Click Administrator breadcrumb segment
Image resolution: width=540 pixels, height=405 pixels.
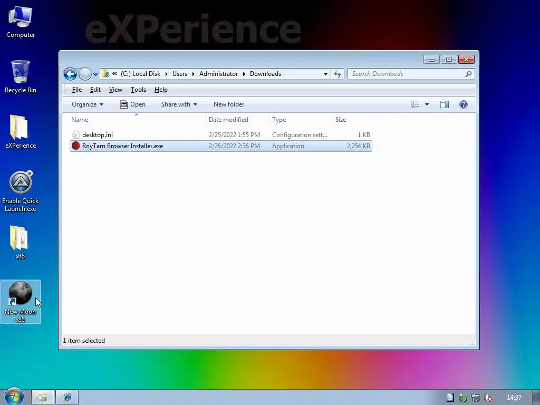[x=218, y=74]
